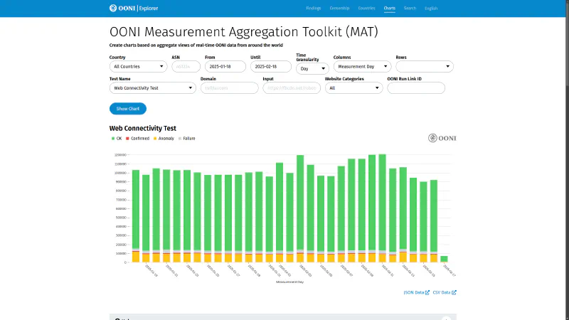Toggle the Failure series in chart legend
This screenshot has width=569, height=320.
(x=186, y=139)
